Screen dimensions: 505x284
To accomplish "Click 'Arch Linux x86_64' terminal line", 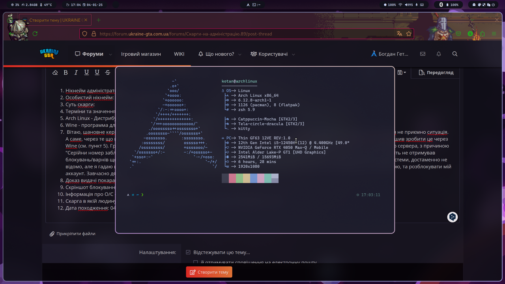I will tap(258, 95).
